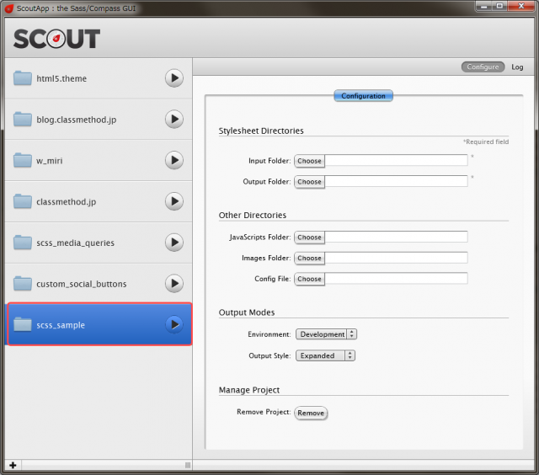Play the scss_media_queries project

tap(174, 243)
